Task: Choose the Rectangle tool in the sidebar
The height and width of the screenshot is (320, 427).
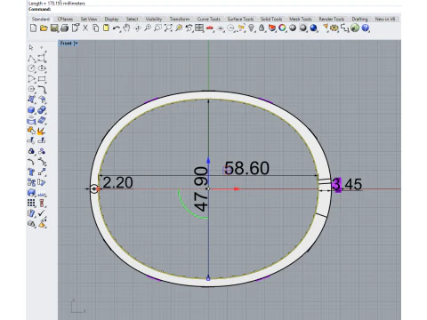Action: pos(42,79)
